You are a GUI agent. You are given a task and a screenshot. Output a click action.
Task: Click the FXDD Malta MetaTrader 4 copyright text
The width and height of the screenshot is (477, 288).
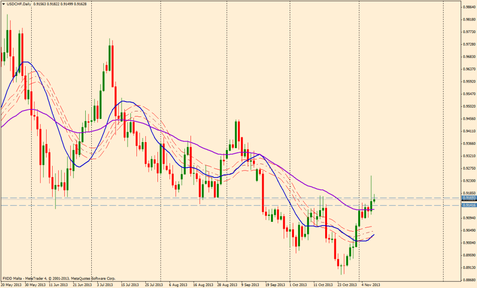(59, 277)
